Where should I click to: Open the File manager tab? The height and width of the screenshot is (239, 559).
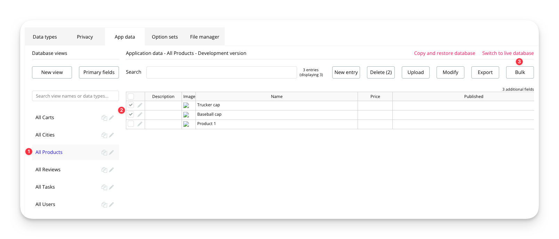pos(205,37)
